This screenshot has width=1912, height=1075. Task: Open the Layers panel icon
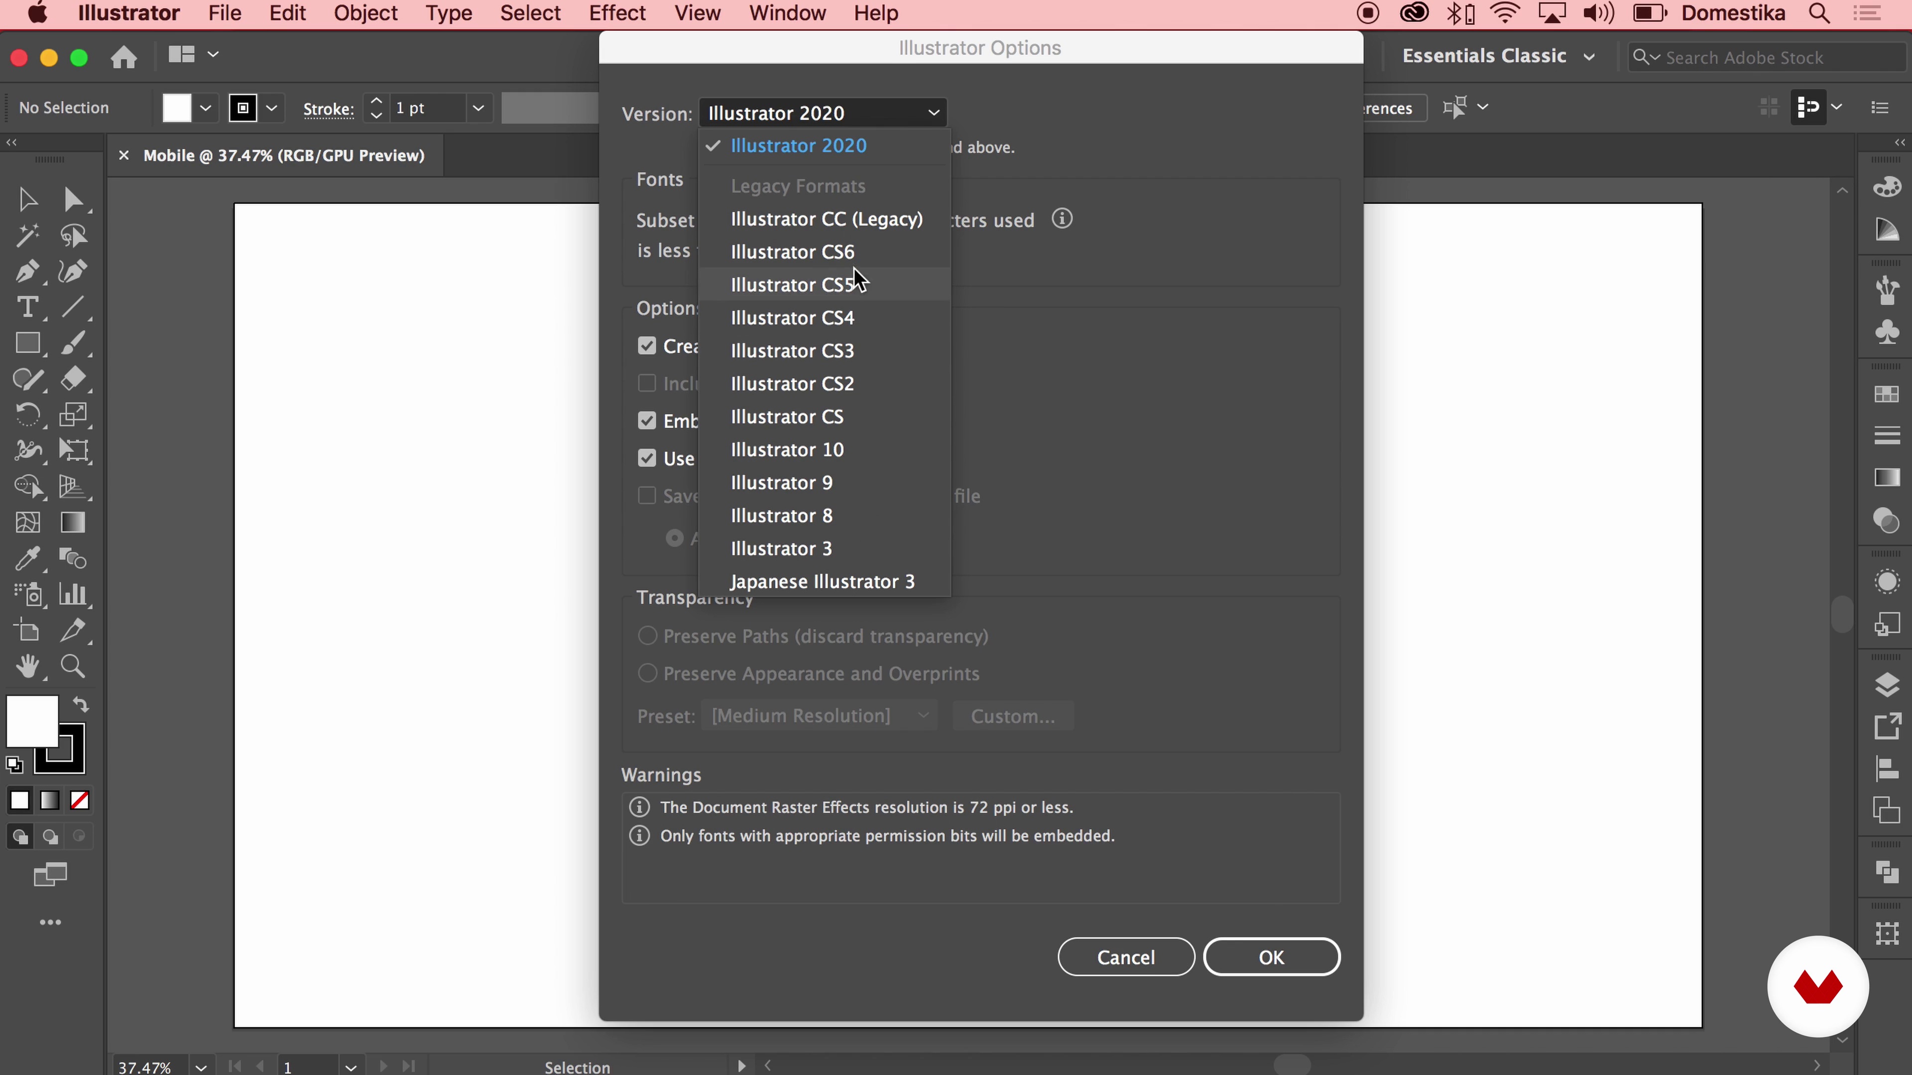pyautogui.click(x=1887, y=685)
